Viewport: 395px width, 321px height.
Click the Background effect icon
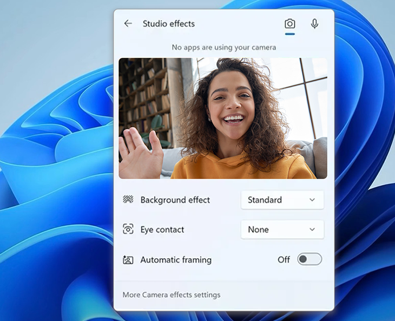[128, 200]
